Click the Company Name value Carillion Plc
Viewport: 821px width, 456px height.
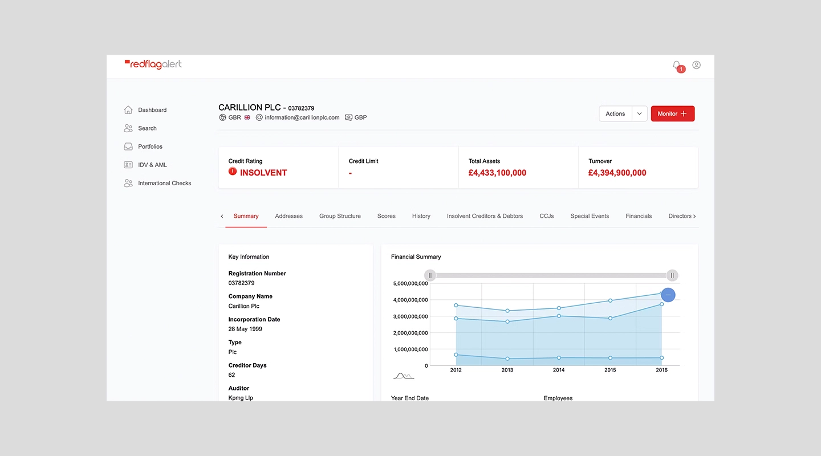(x=244, y=306)
